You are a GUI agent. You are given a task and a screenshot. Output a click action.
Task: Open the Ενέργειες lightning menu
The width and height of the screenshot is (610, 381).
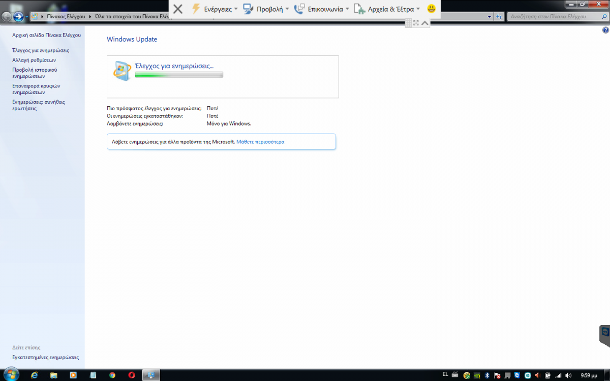point(214,9)
